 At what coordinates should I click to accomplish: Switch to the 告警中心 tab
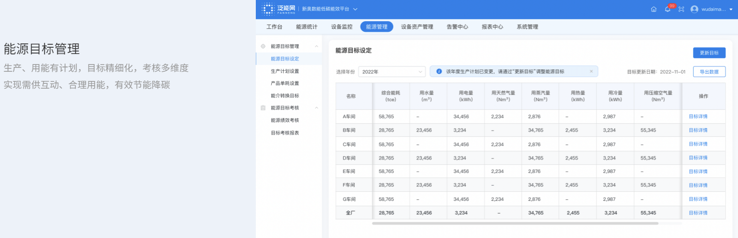click(457, 27)
